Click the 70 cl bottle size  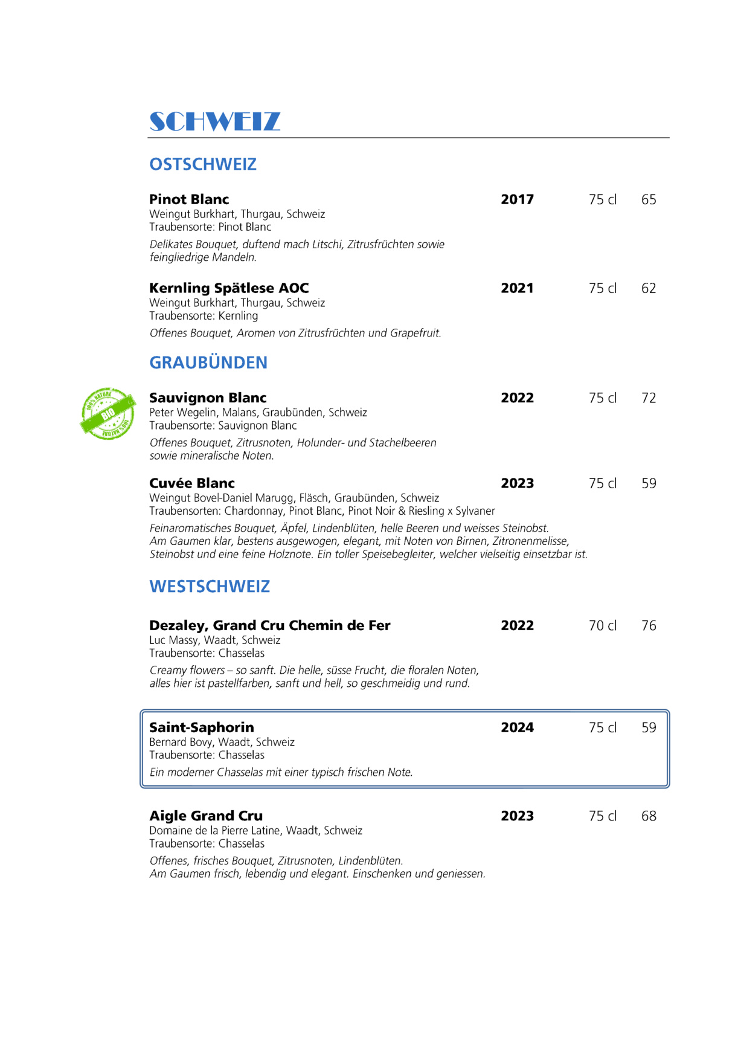click(x=603, y=625)
